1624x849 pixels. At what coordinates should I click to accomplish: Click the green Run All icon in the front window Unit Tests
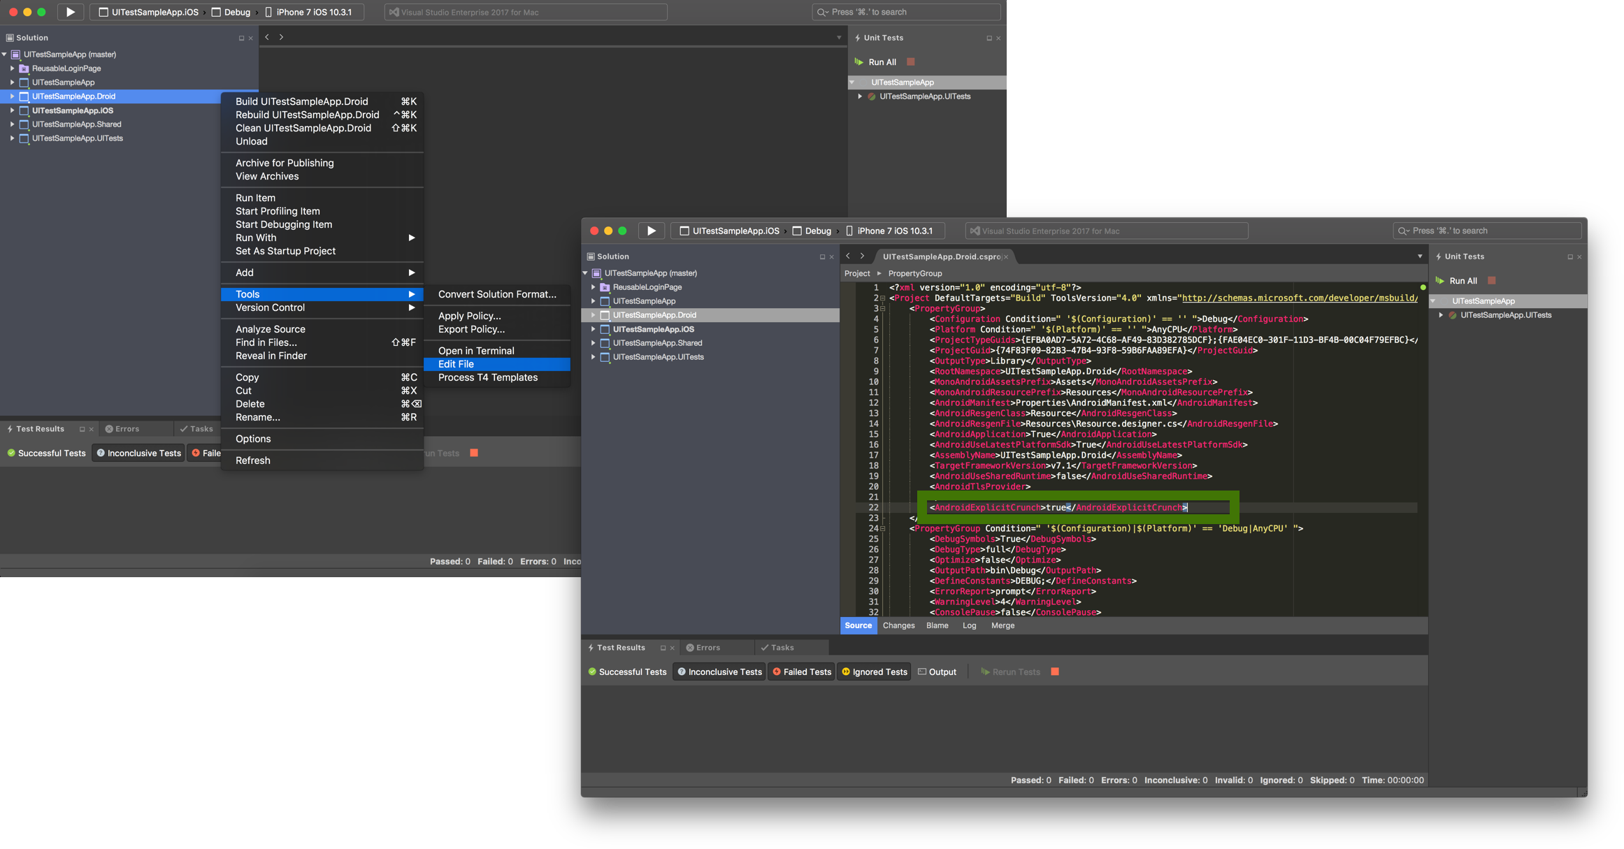tap(1440, 281)
